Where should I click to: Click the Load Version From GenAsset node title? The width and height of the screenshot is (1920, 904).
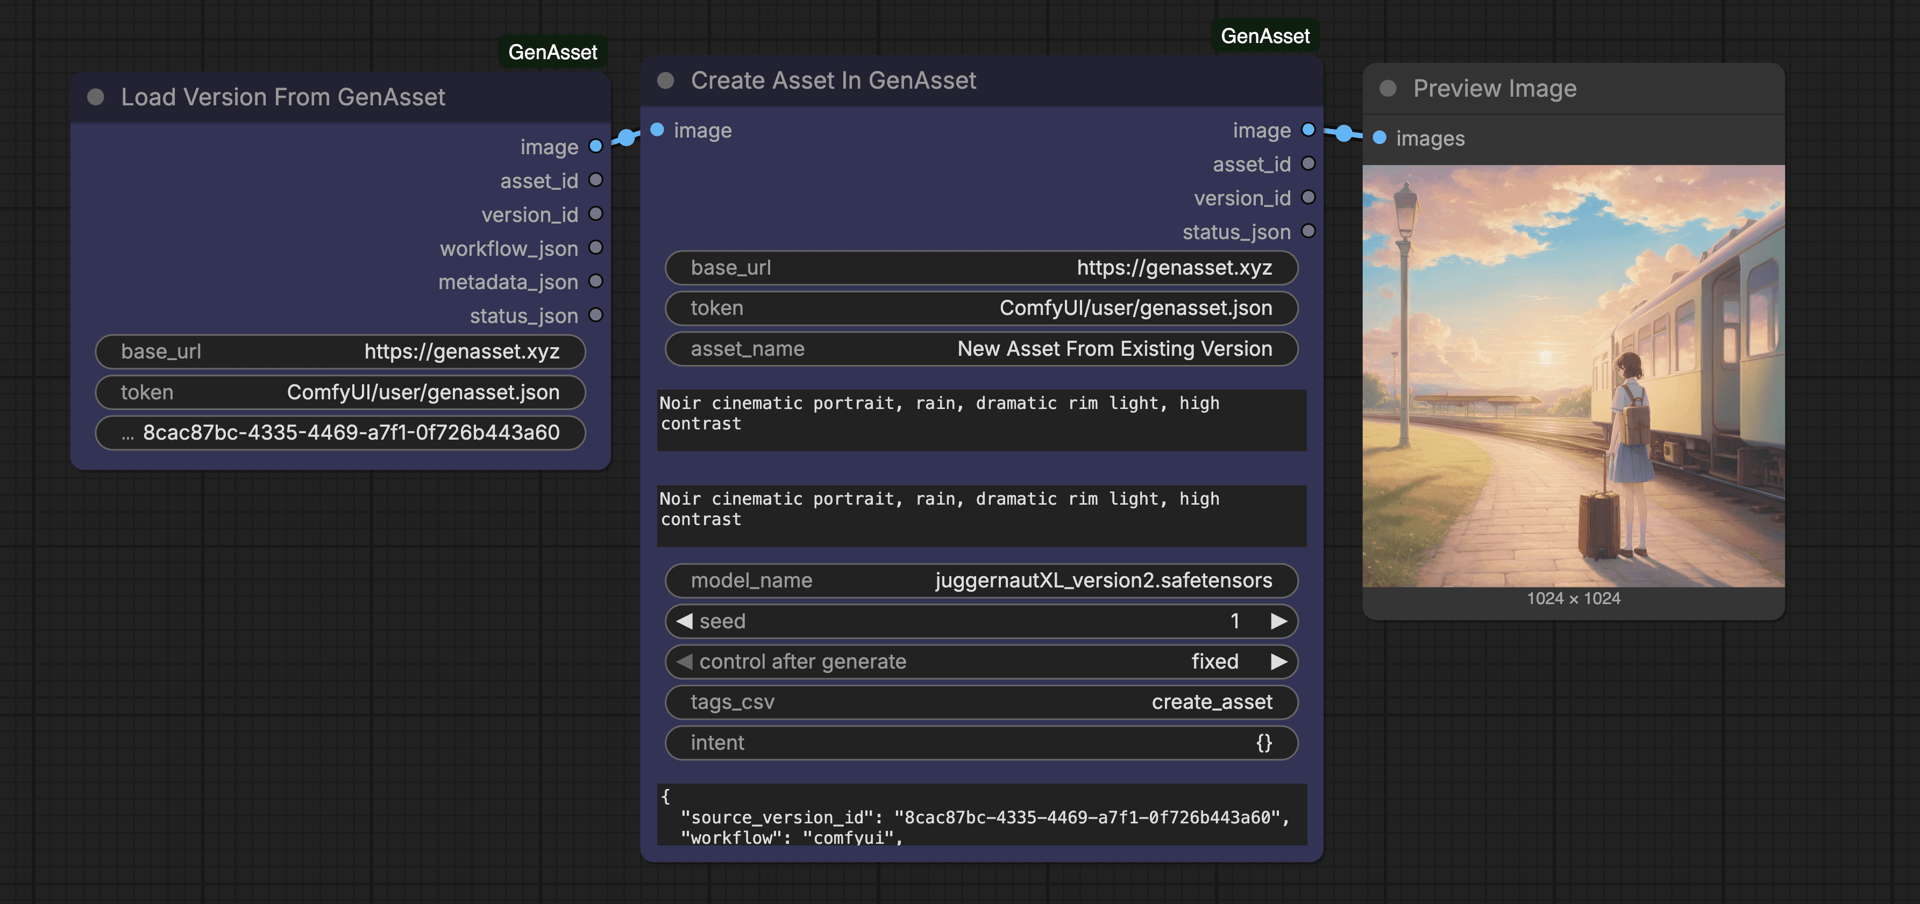pos(282,97)
